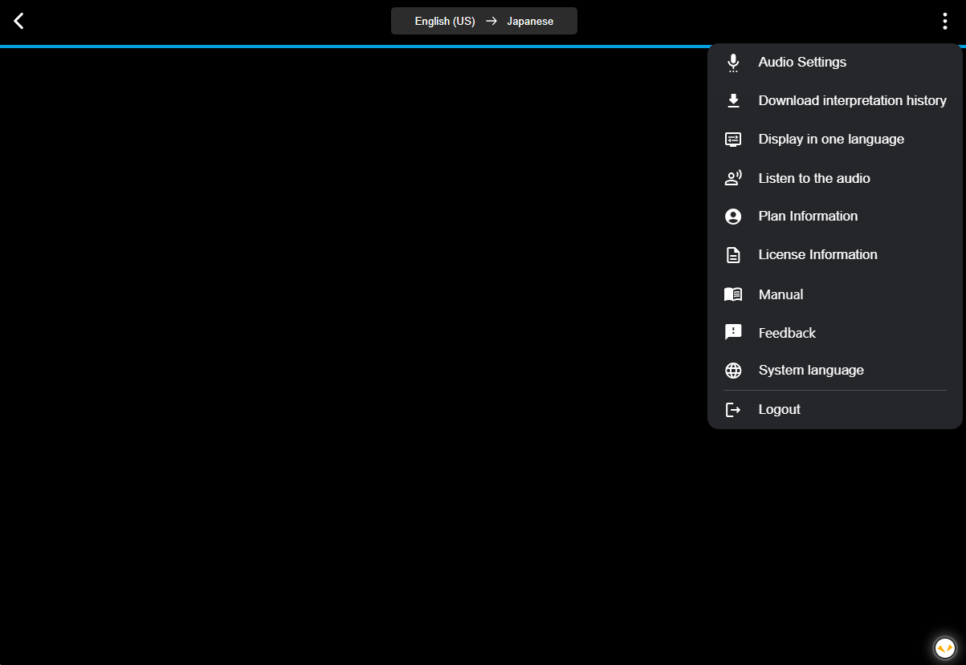Click the account circle Plan Information icon
This screenshot has width=966, height=665.
pos(732,217)
